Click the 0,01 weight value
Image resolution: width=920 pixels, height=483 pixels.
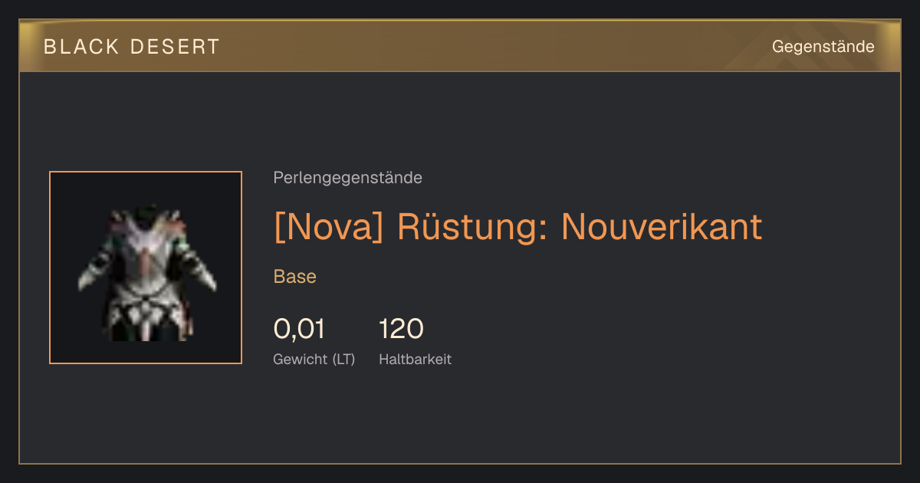point(299,329)
